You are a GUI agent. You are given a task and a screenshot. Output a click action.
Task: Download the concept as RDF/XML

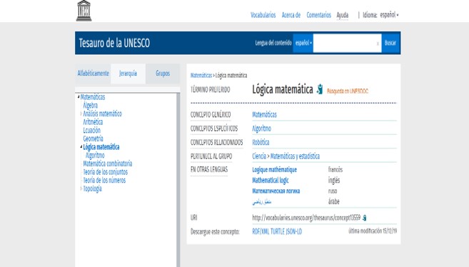(261, 231)
